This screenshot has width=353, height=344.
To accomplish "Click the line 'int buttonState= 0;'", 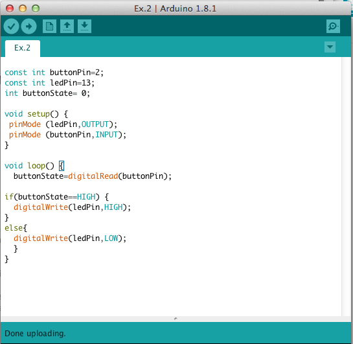I will (47, 93).
